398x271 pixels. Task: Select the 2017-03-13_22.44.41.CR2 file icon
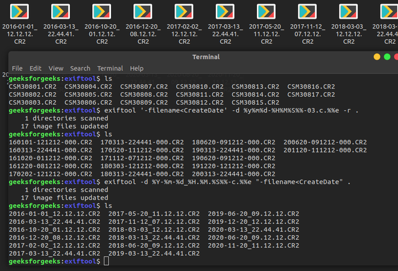point(224,13)
